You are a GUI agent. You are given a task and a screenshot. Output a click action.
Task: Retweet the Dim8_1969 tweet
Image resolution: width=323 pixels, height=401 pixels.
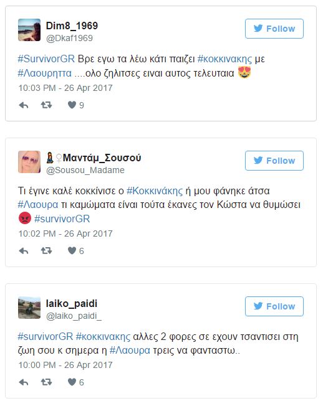click(46, 105)
